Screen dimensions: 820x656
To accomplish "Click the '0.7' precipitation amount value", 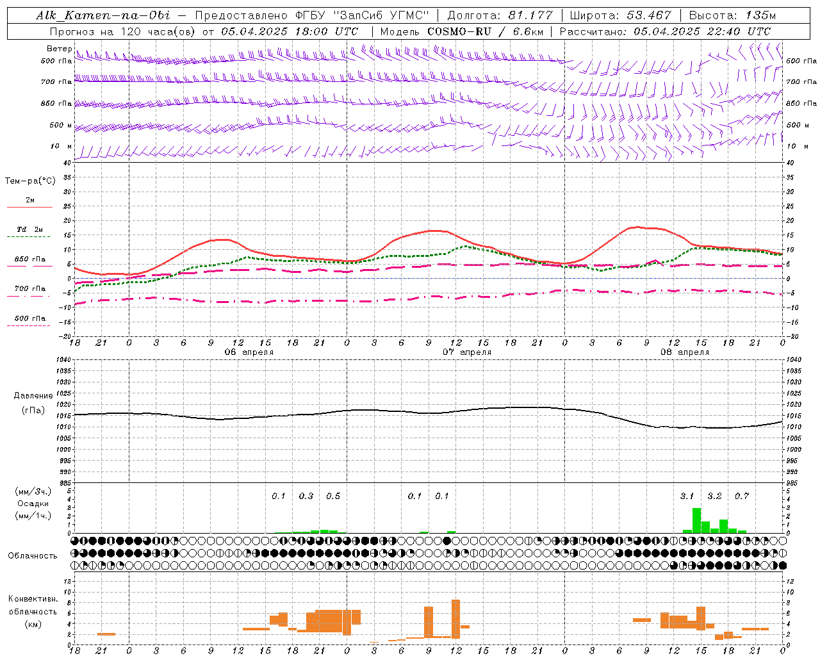I will (x=742, y=496).
